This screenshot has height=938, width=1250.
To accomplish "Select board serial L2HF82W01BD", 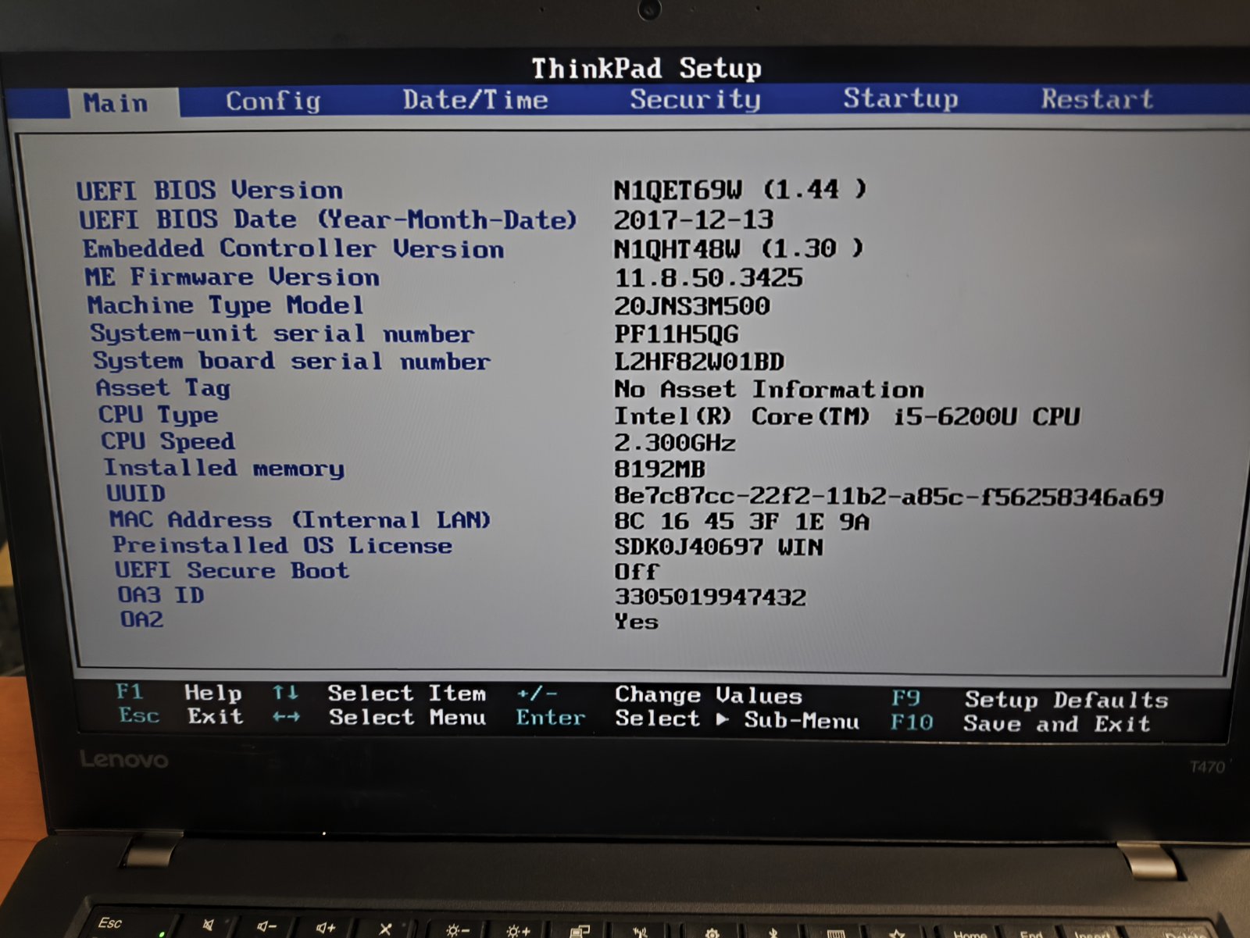I will pos(699,362).
